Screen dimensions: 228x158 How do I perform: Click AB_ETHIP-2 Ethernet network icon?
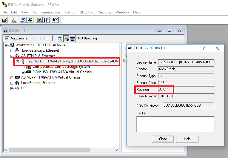(17, 56)
